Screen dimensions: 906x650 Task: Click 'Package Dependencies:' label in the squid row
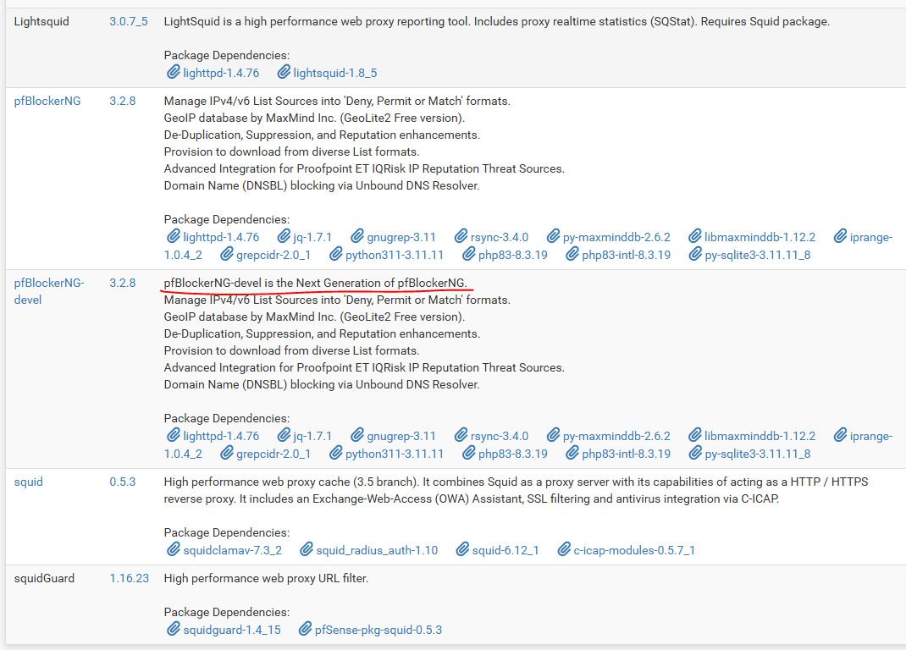pyautogui.click(x=227, y=532)
